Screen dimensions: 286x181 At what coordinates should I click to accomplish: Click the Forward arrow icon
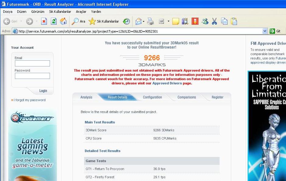point(29,21)
